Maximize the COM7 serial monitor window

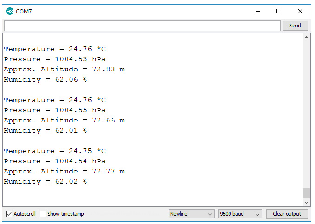coord(279,11)
